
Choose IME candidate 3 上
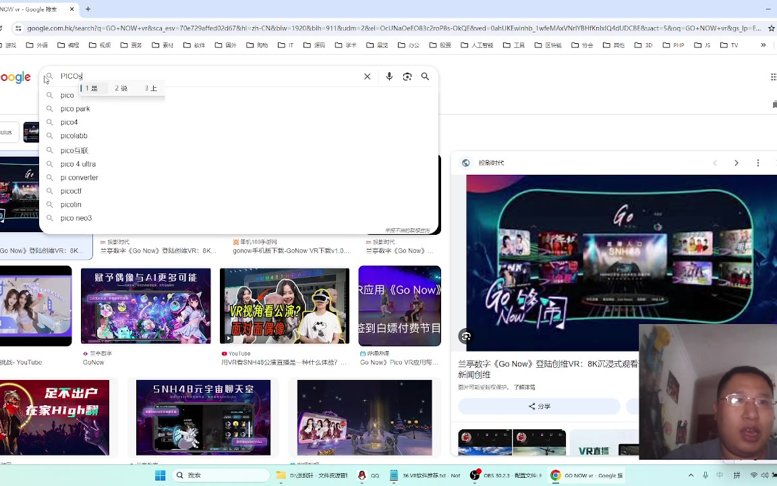tap(150, 88)
